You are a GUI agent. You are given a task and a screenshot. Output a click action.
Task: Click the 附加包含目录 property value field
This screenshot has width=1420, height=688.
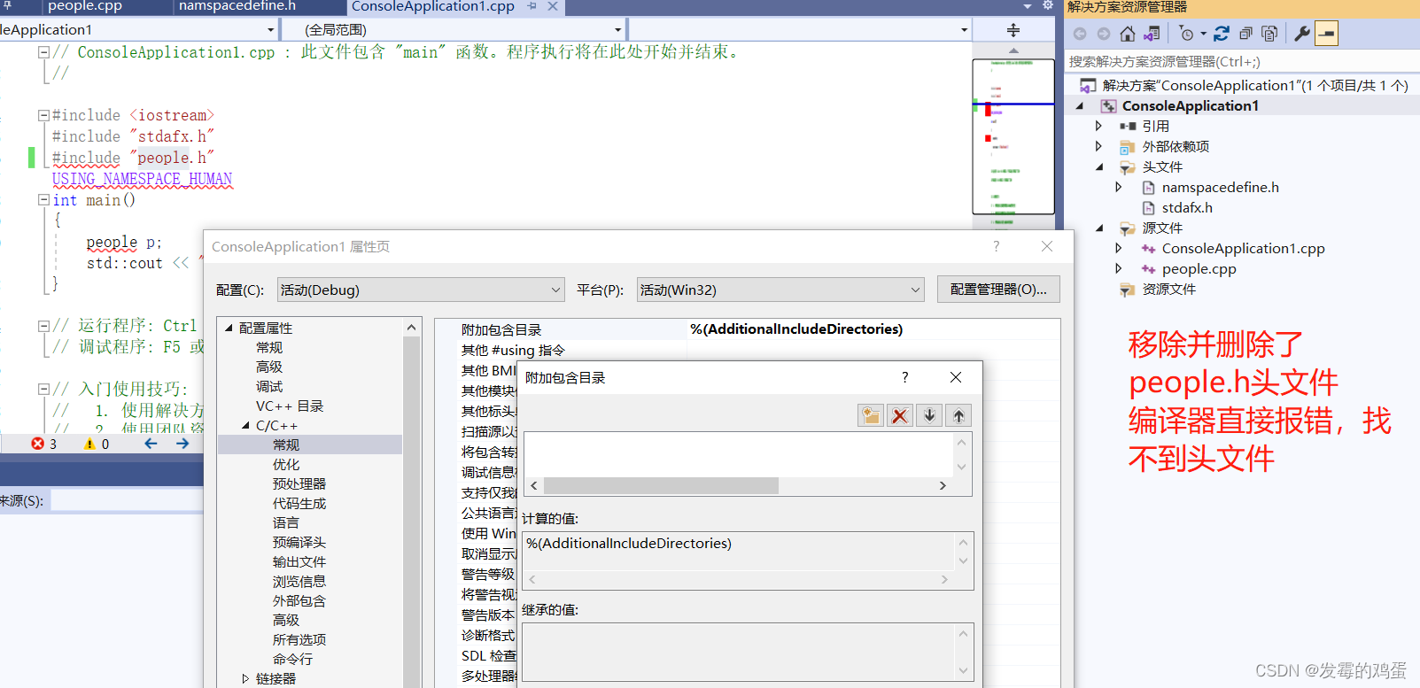[x=873, y=329]
